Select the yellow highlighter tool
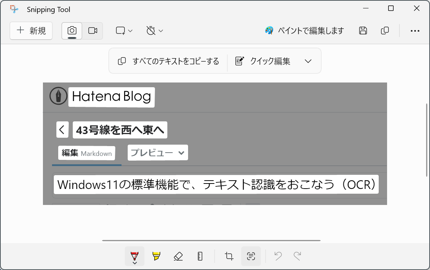The width and height of the screenshot is (430, 270). pos(156,256)
